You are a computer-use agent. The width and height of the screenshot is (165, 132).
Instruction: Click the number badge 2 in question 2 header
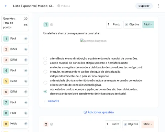[46, 124]
